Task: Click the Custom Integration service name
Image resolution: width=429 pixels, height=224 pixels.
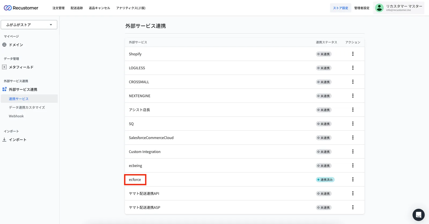Action: point(145,152)
